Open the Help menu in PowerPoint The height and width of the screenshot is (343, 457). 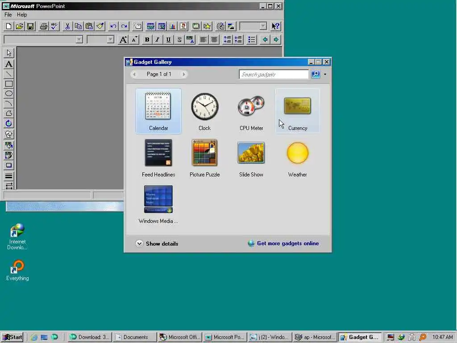pos(22,15)
